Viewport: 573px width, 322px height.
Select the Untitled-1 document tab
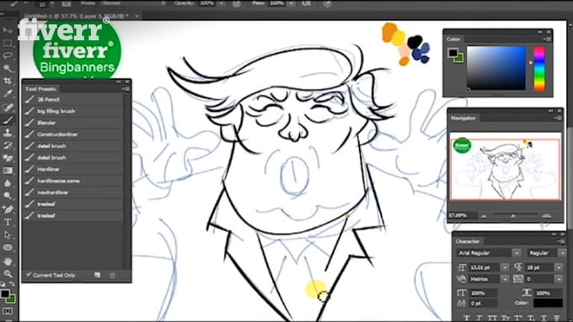(x=76, y=16)
